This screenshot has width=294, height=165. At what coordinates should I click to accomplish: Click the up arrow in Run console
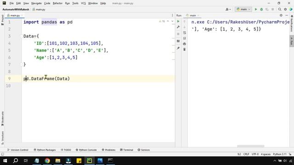(185, 22)
